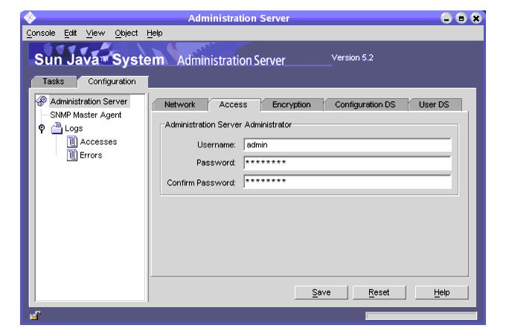This screenshot has height=328, width=506.
Task: Select SNMP Master Agent in the tree
Action: coord(86,115)
